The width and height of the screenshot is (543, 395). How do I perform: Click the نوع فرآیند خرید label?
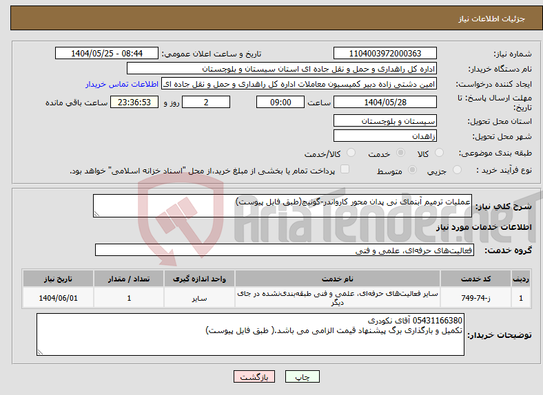504,170
